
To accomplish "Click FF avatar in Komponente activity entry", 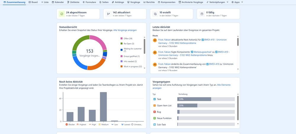I will pyautogui.click(x=155, y=52).
